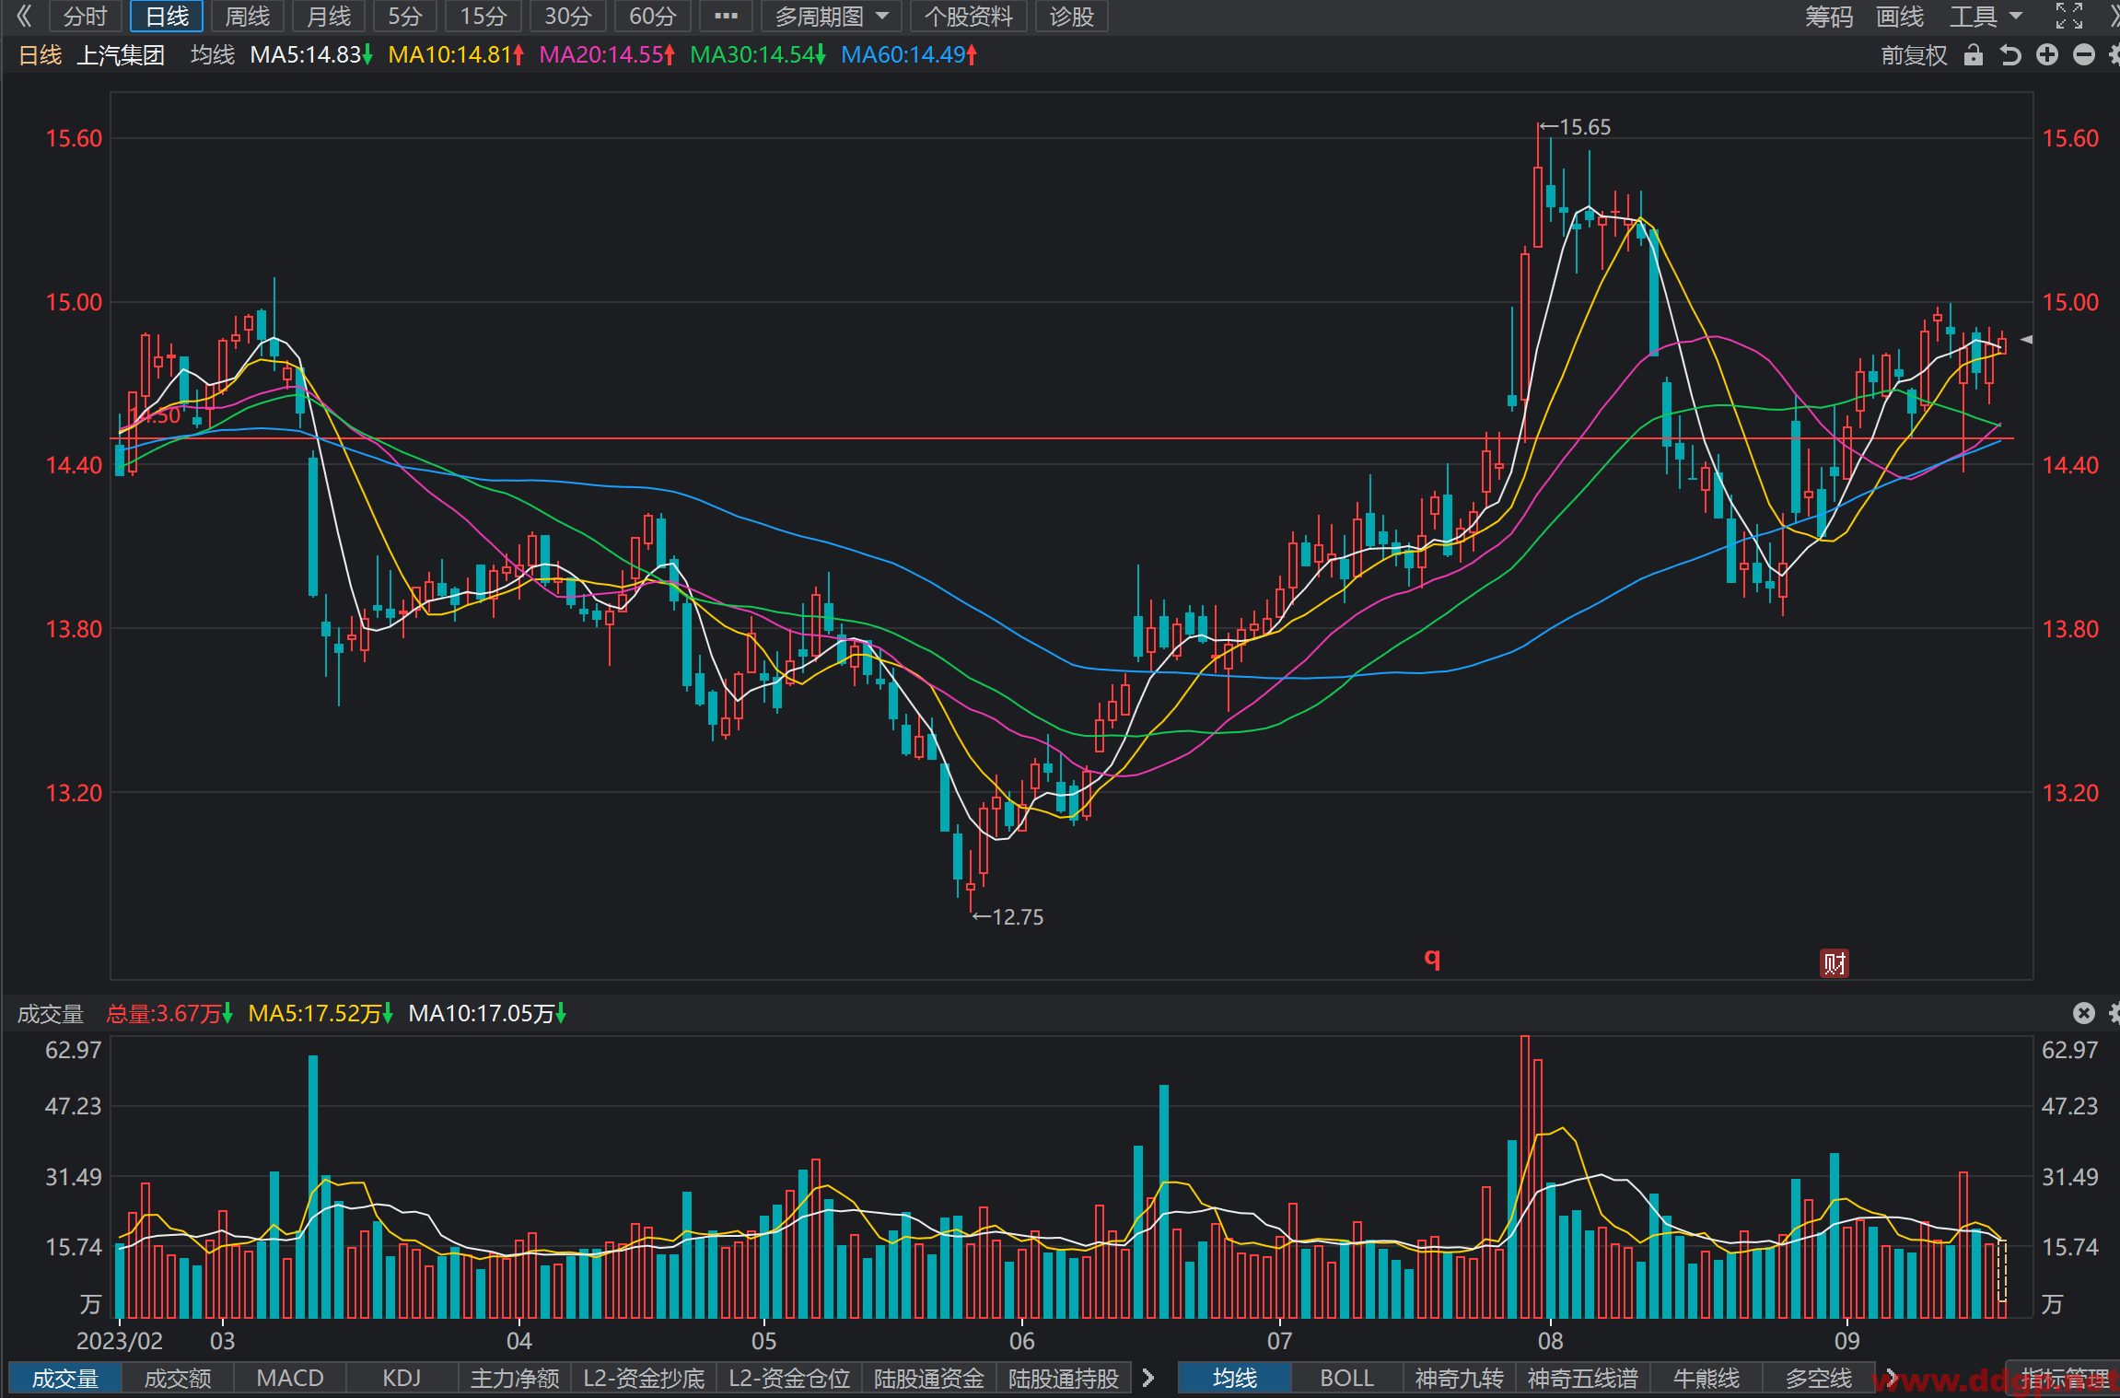Select the L2-资金抄底 indicator tab
Screen dimensions: 2120x1398
coord(644,1379)
